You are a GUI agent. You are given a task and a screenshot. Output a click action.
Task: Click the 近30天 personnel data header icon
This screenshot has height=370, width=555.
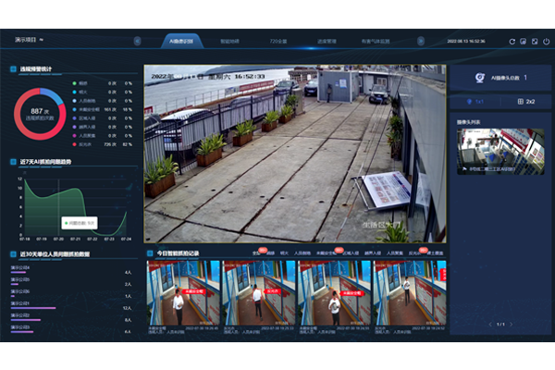point(14,253)
